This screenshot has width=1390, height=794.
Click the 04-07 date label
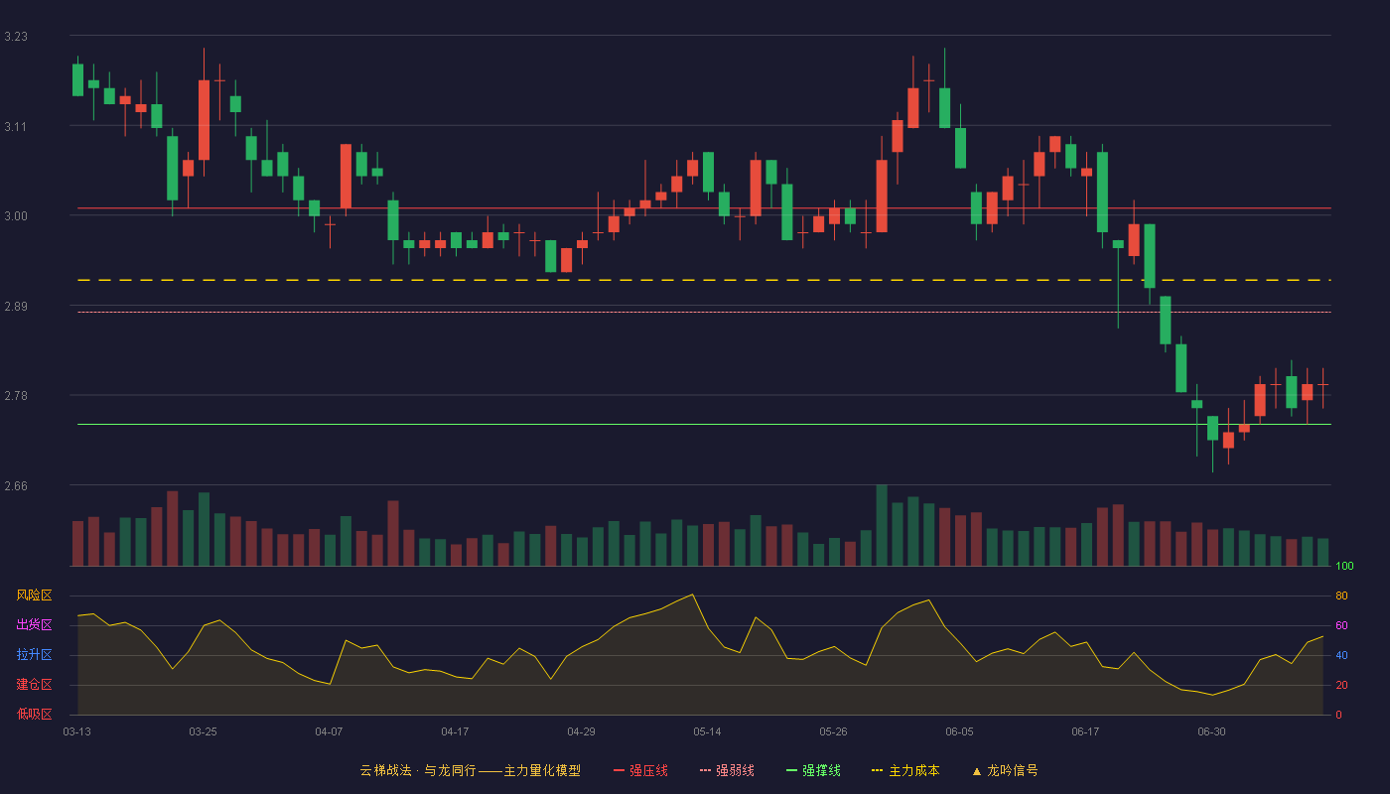(x=329, y=731)
